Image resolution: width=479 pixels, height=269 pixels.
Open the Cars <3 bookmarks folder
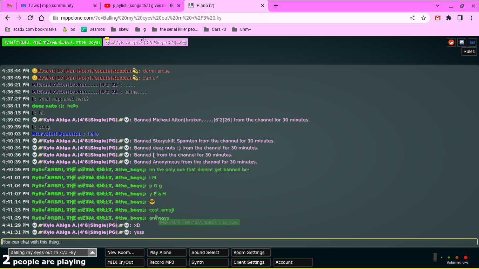(x=215, y=29)
